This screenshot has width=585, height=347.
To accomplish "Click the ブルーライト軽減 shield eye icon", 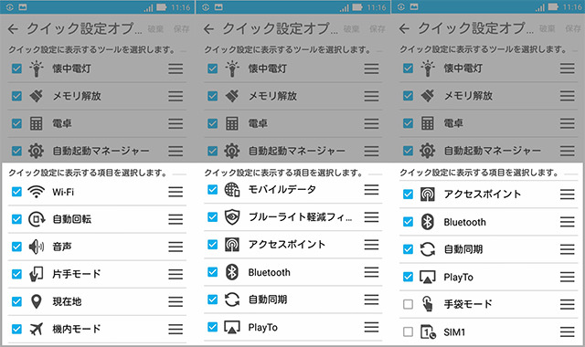I will (231, 217).
